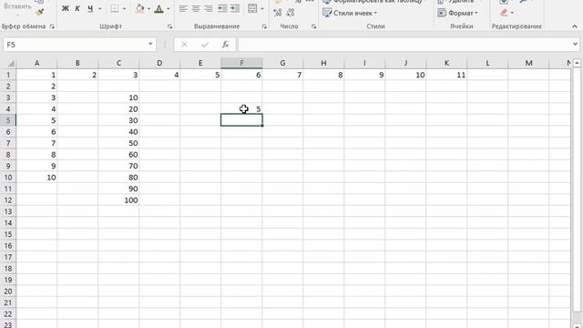583x328 pixels.
Task: Open Clipboard group dialog launcher
Action: coord(52,26)
